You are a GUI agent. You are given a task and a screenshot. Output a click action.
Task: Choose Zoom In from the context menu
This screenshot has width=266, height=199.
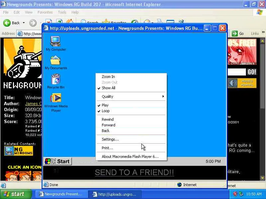[131, 77]
